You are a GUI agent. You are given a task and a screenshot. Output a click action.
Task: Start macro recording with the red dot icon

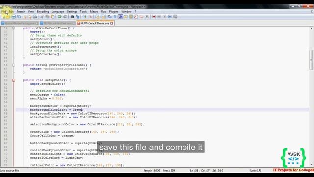[x=154, y=17]
